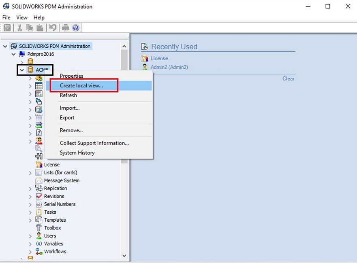Screen dimensions: 357x263
Task: Expand the Workflows tree node
Action: [x=30, y=252]
